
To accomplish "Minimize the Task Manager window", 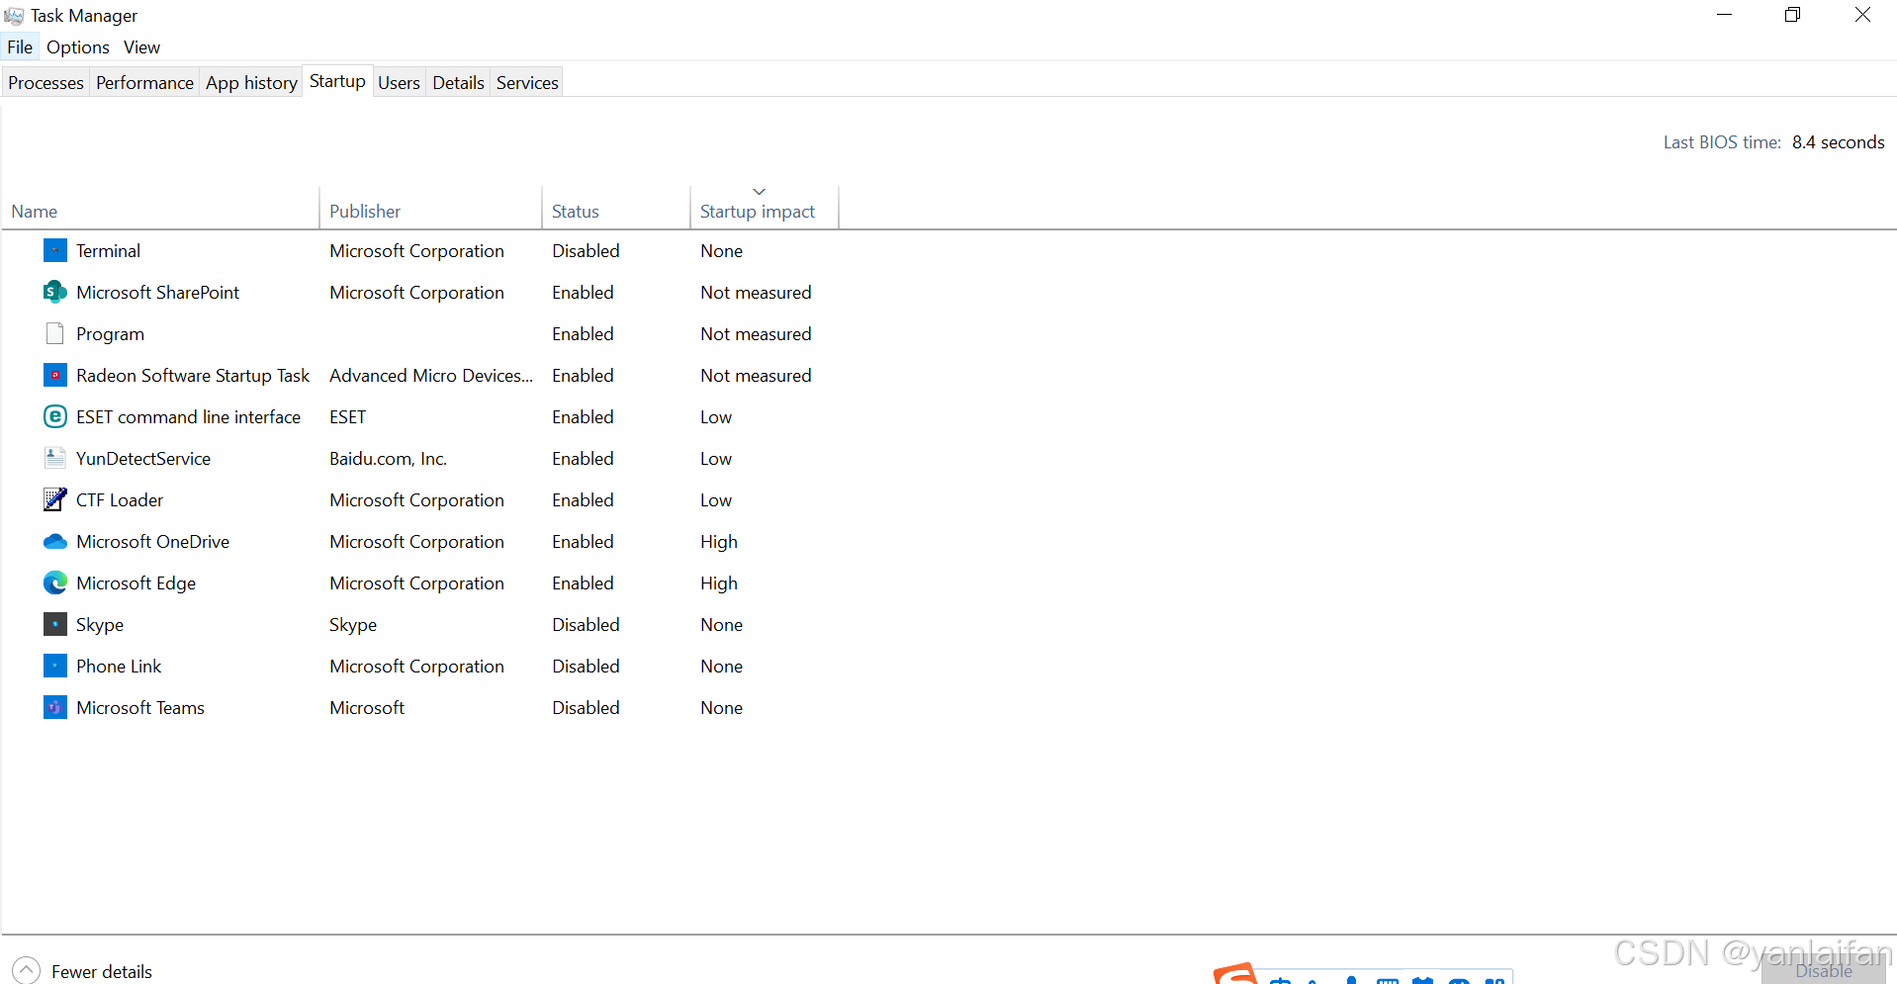I will (1724, 15).
